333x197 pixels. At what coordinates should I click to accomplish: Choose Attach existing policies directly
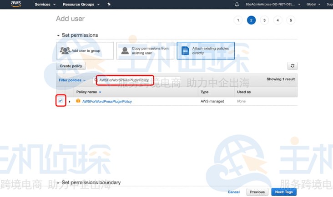point(206,51)
